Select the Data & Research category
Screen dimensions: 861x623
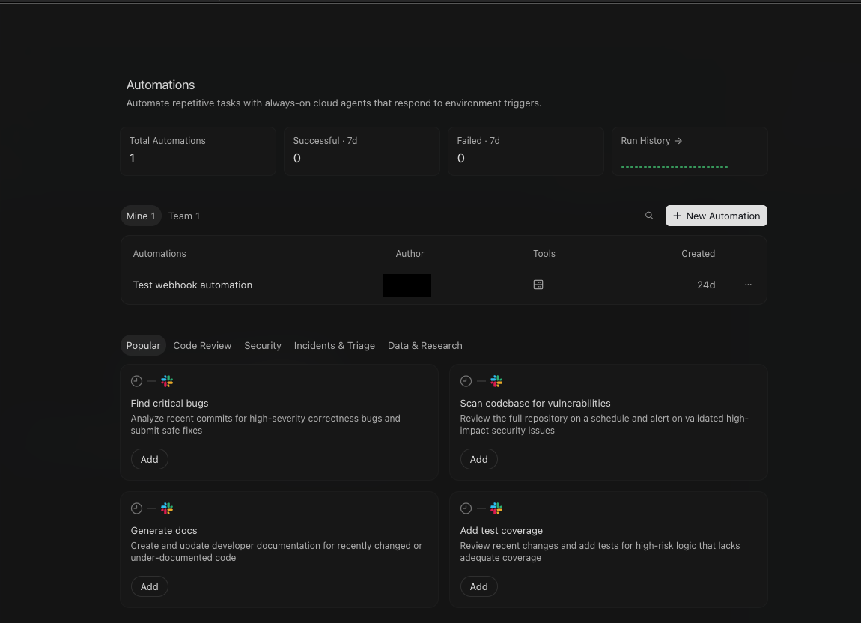click(x=425, y=345)
